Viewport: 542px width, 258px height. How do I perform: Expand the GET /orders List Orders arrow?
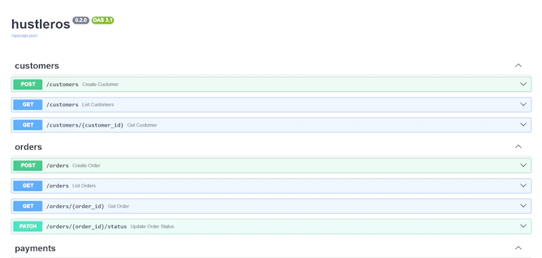(523, 186)
